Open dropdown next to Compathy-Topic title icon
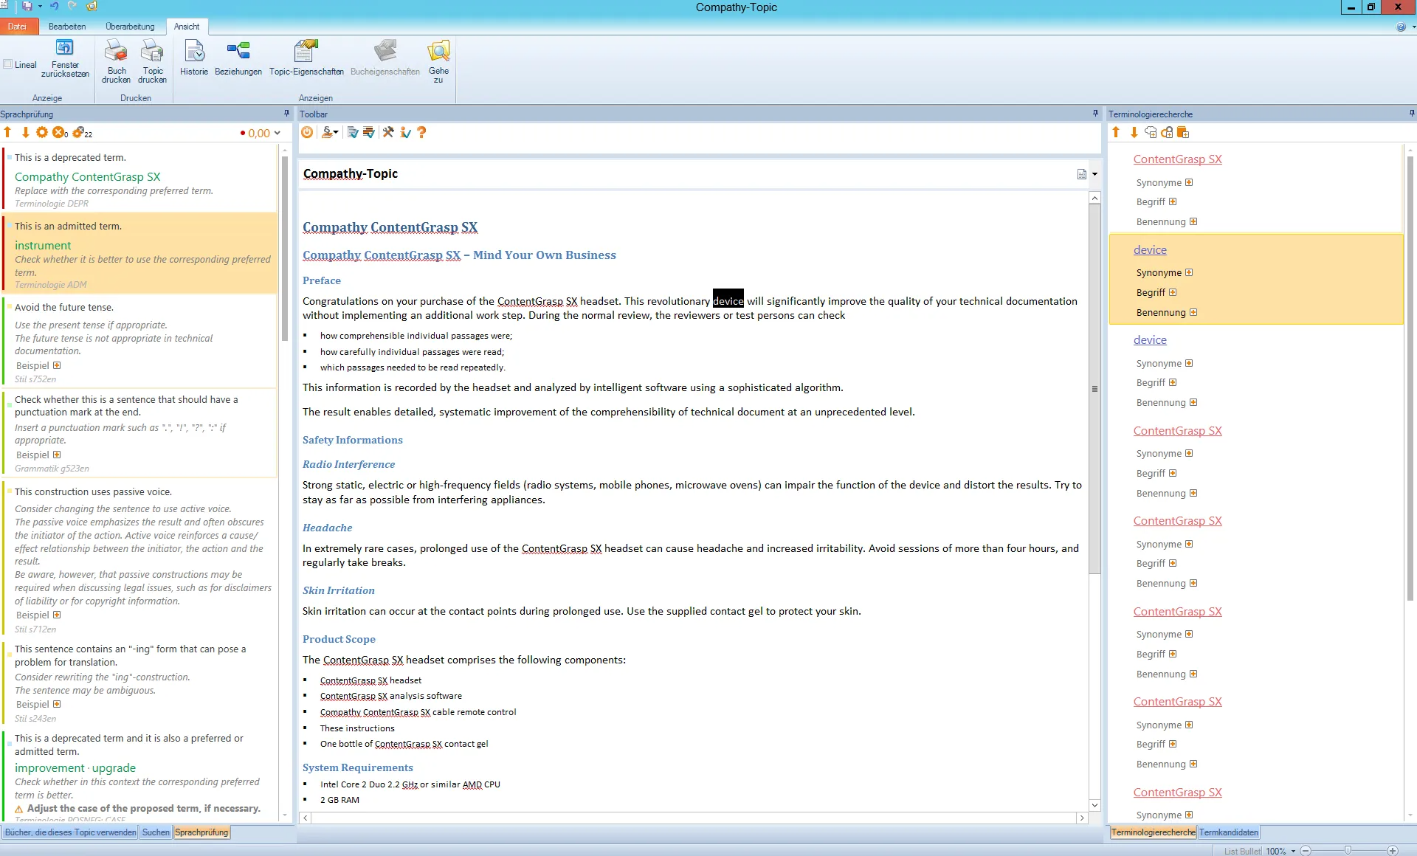This screenshot has height=856, width=1417. click(1094, 174)
